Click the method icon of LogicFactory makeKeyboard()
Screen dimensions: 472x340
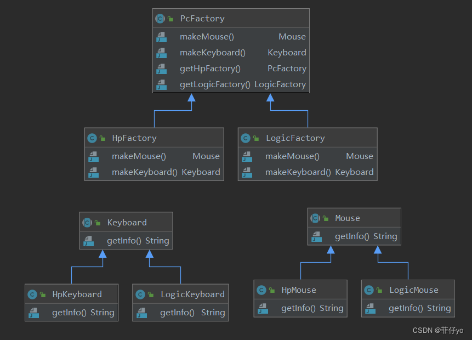247,172
